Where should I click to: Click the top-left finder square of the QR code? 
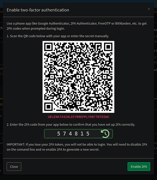[x=48, y=47]
